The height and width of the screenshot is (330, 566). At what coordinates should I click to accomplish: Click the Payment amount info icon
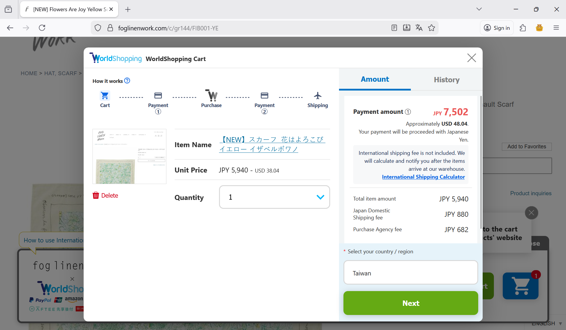click(x=408, y=112)
